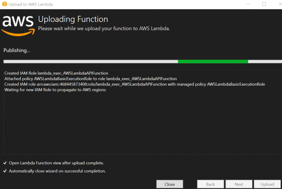
Task: Click the Next button
Action: (239, 184)
